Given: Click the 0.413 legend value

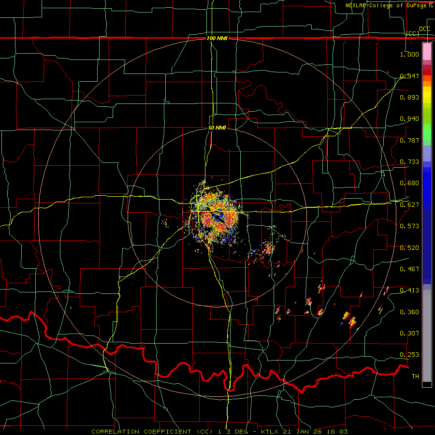Looking at the screenshot, I should tap(409, 290).
